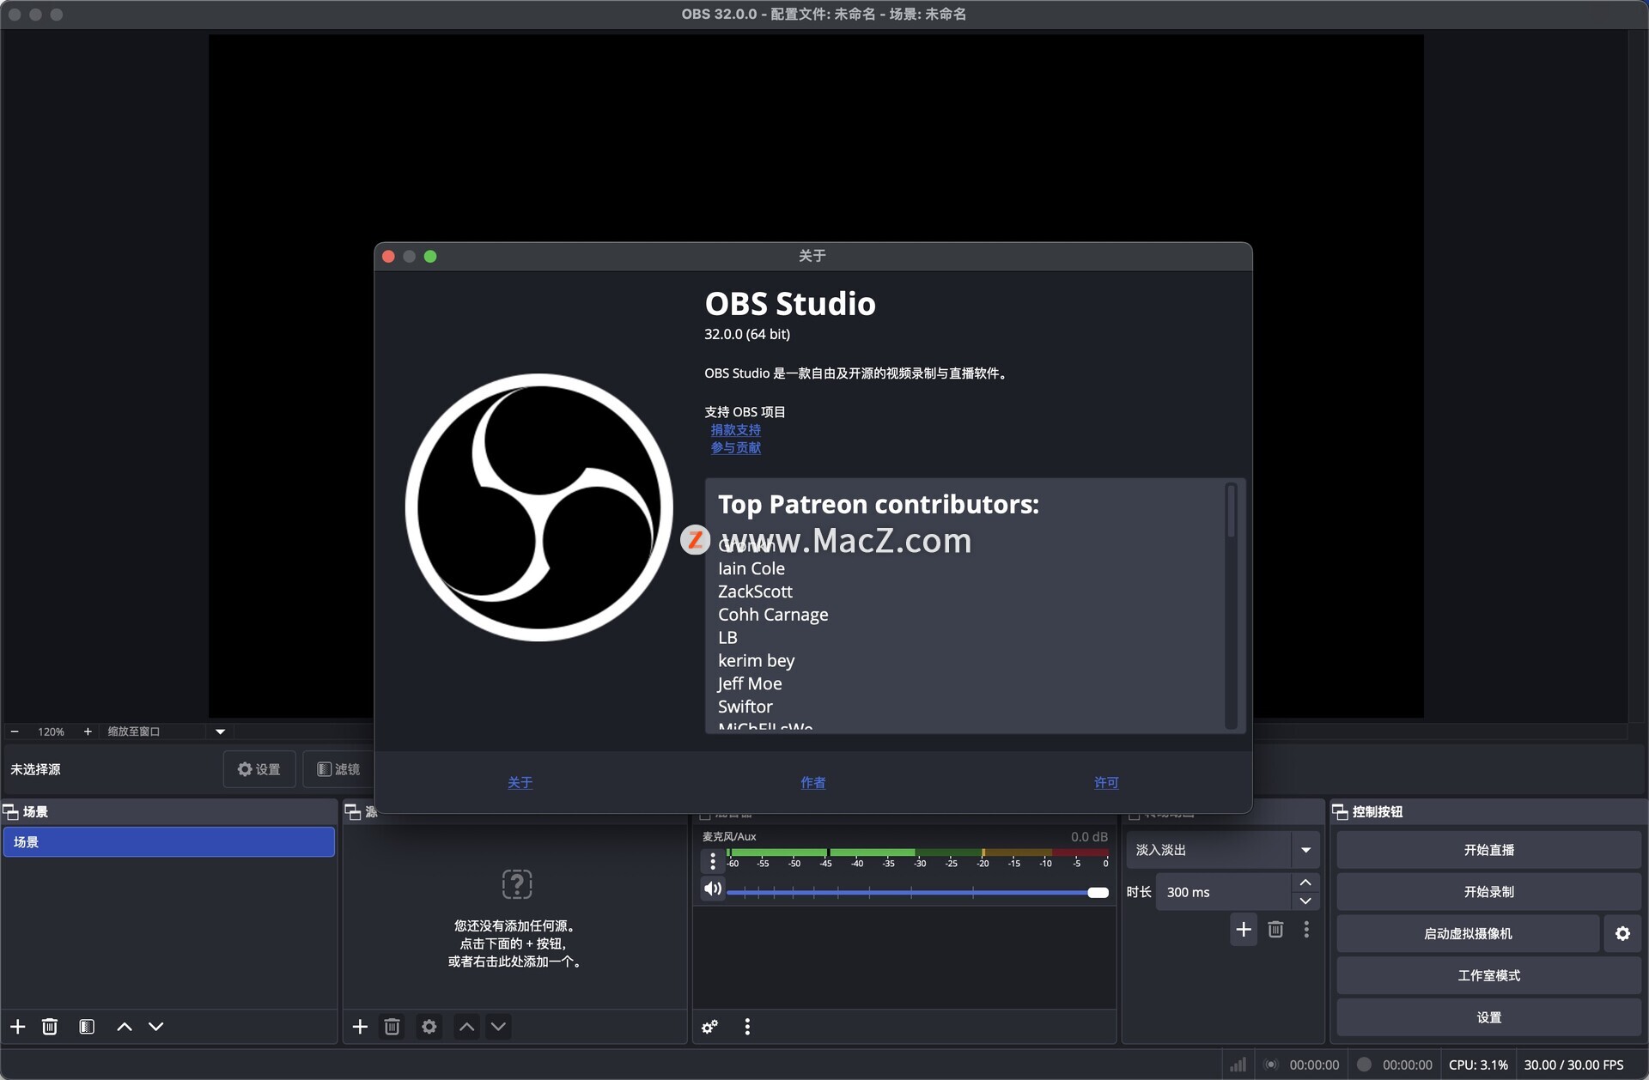
Task: Switch to the 作者 authors tab
Action: click(812, 782)
